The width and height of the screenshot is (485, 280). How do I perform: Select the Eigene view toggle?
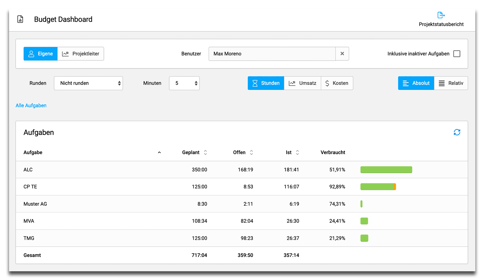40,54
